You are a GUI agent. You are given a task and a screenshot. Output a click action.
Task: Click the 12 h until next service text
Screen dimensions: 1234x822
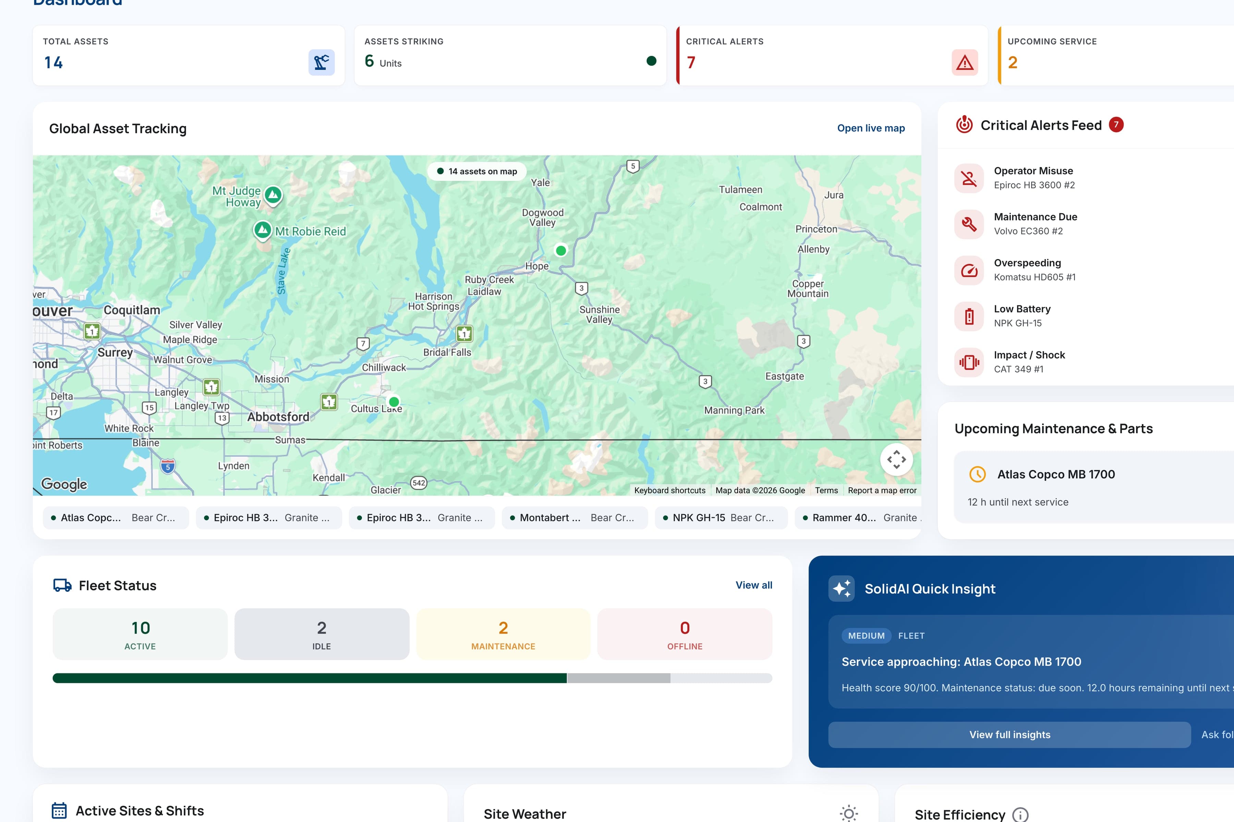[1018, 502]
